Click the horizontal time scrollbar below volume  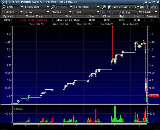tap(80, 124)
